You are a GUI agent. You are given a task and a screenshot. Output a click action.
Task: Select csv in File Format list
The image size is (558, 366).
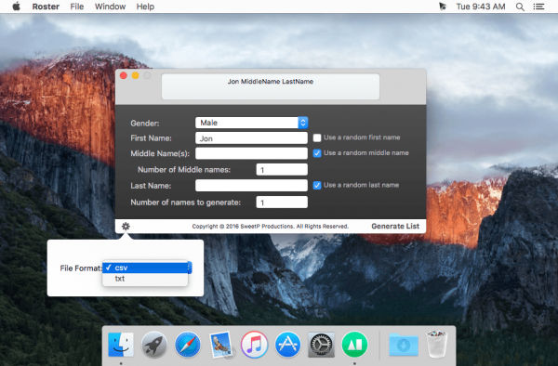145,268
